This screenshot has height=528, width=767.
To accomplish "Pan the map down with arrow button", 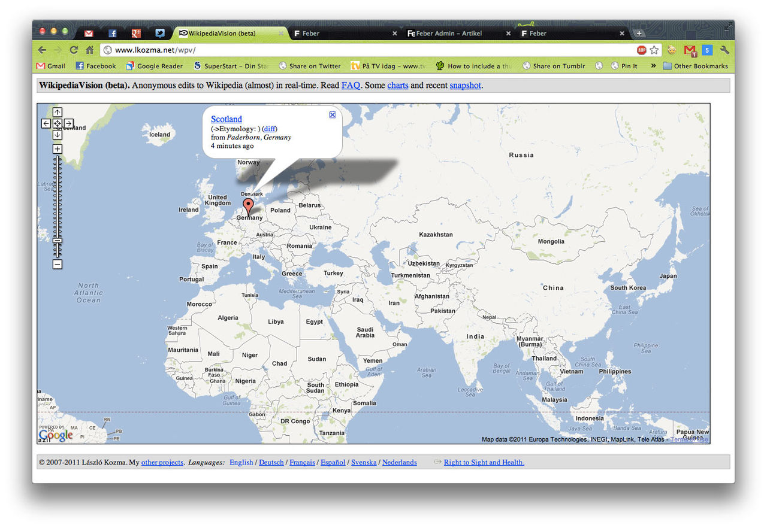I will [58, 135].
